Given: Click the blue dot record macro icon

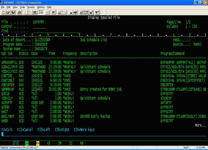Looking at the screenshot, I should click(x=71, y=12).
